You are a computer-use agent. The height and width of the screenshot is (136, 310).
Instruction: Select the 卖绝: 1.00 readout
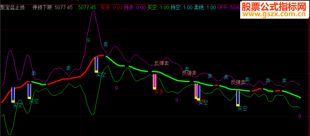pos(205,8)
